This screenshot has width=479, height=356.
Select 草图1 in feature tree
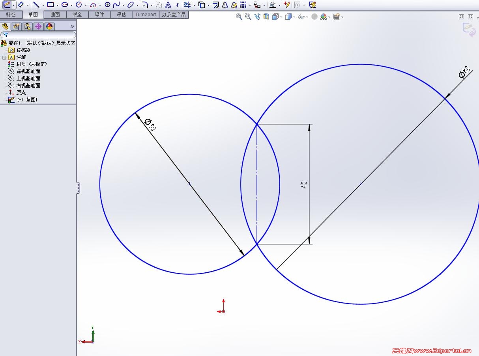click(x=23, y=100)
